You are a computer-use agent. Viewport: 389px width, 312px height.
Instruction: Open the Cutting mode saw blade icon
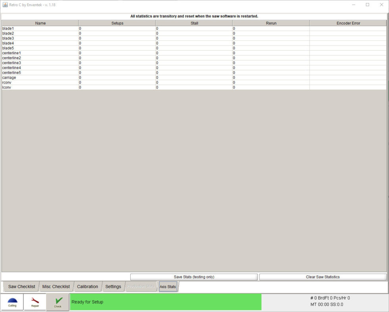pyautogui.click(x=12, y=302)
